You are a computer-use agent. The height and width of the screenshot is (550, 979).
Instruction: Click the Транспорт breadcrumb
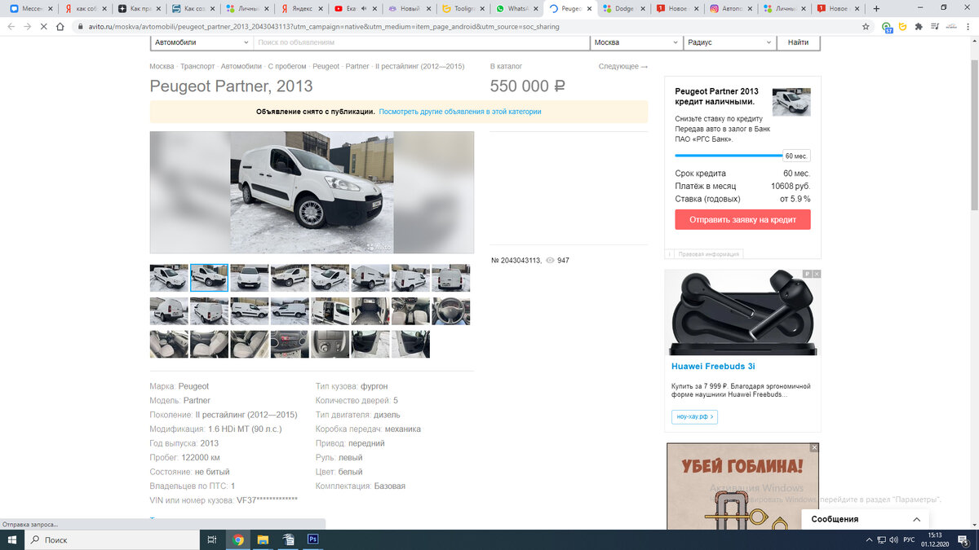(197, 66)
